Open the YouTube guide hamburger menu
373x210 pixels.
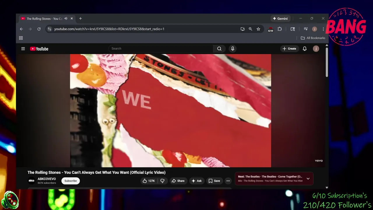pos(23,49)
